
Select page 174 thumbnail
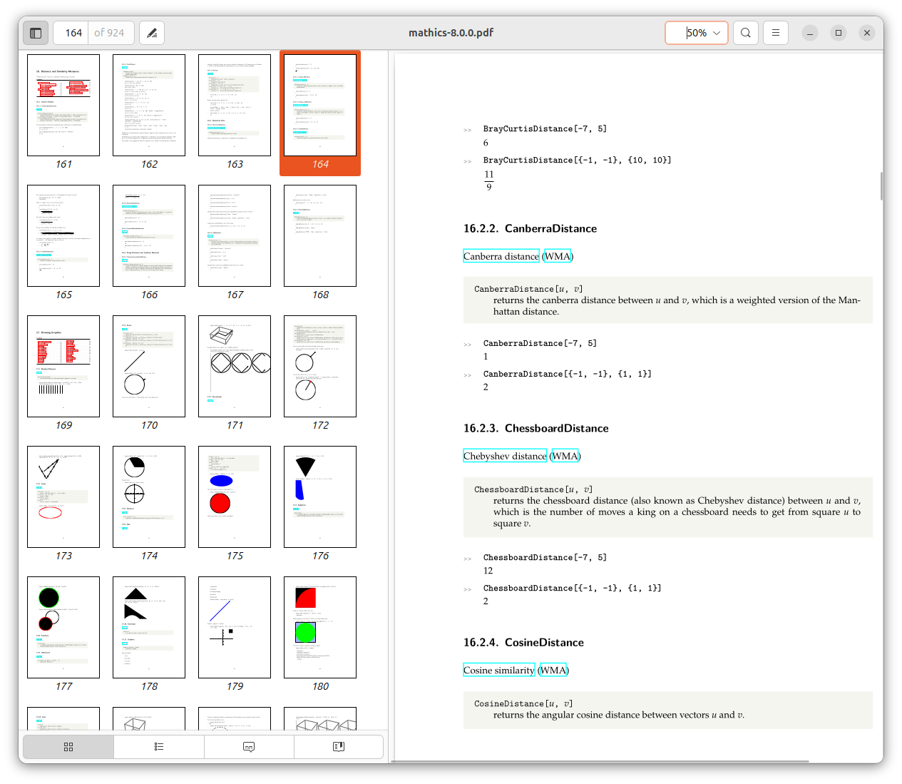(149, 497)
